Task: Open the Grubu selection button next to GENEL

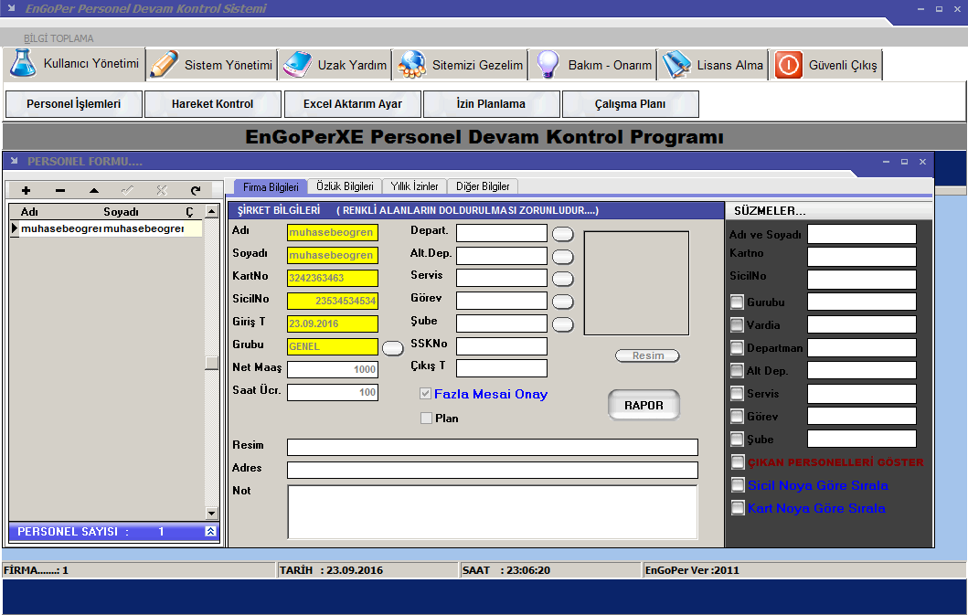Action: click(x=393, y=348)
